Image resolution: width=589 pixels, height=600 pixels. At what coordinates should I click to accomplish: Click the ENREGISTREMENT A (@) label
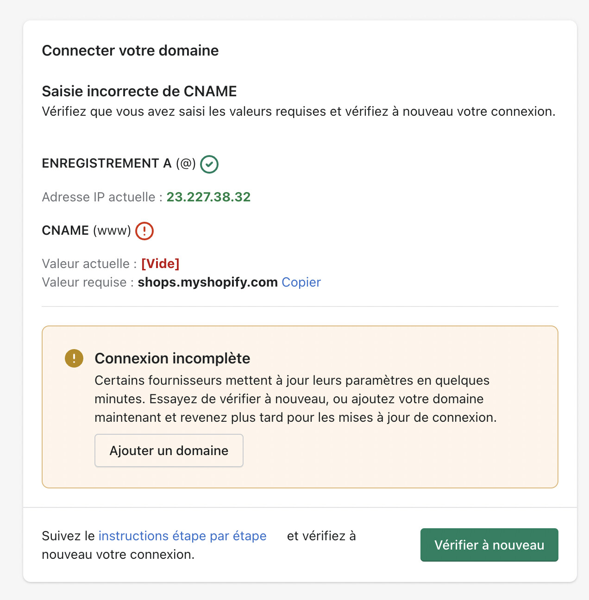click(x=119, y=163)
